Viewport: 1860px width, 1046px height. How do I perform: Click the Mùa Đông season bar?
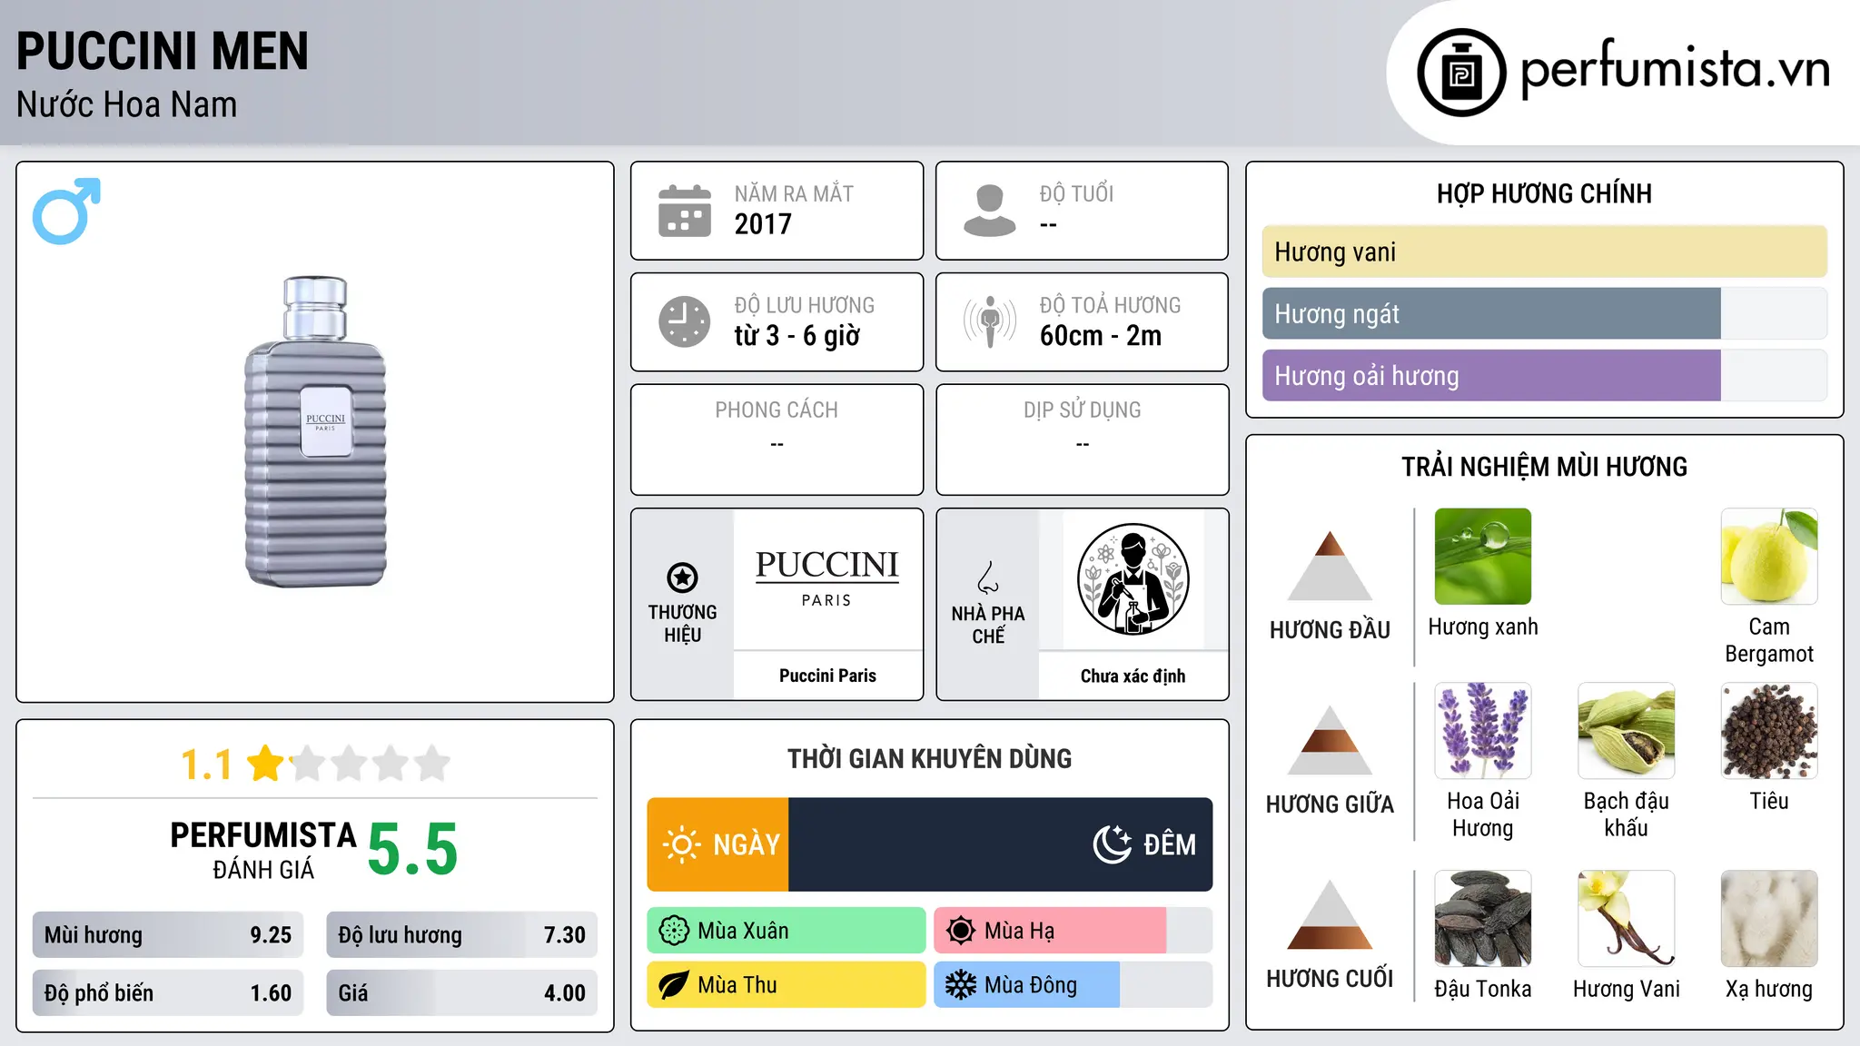(x=1073, y=985)
